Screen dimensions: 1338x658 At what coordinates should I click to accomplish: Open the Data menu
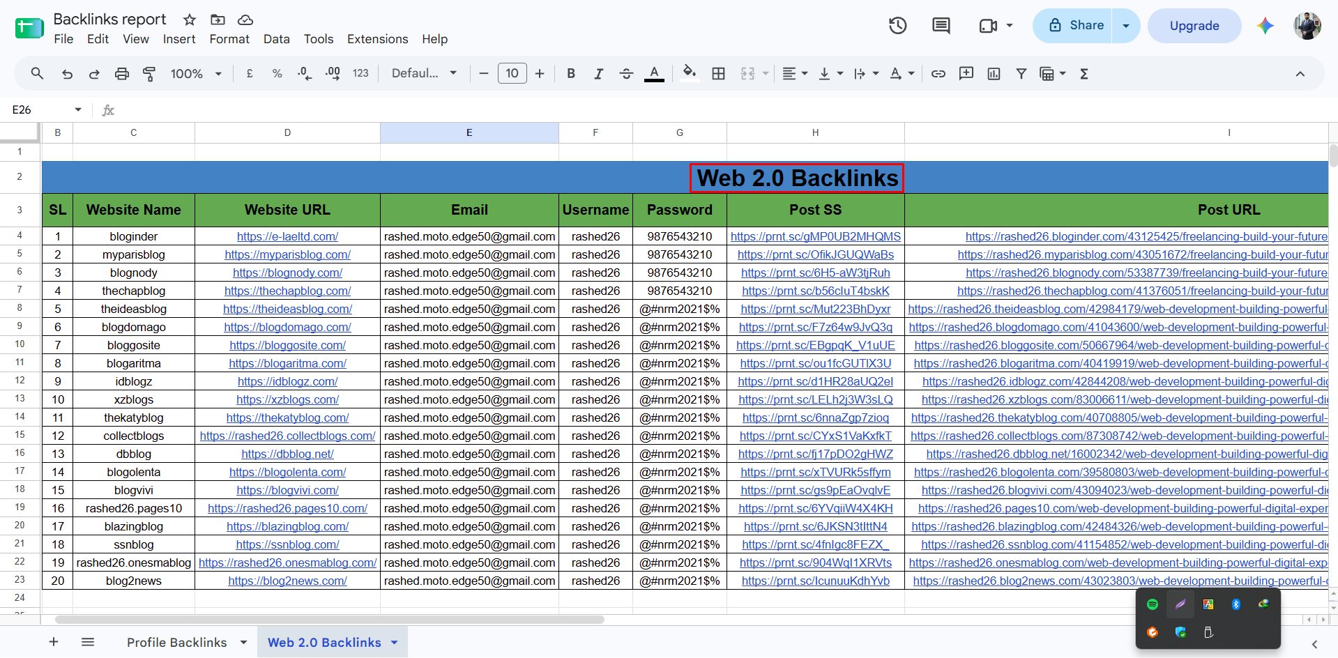tap(277, 39)
